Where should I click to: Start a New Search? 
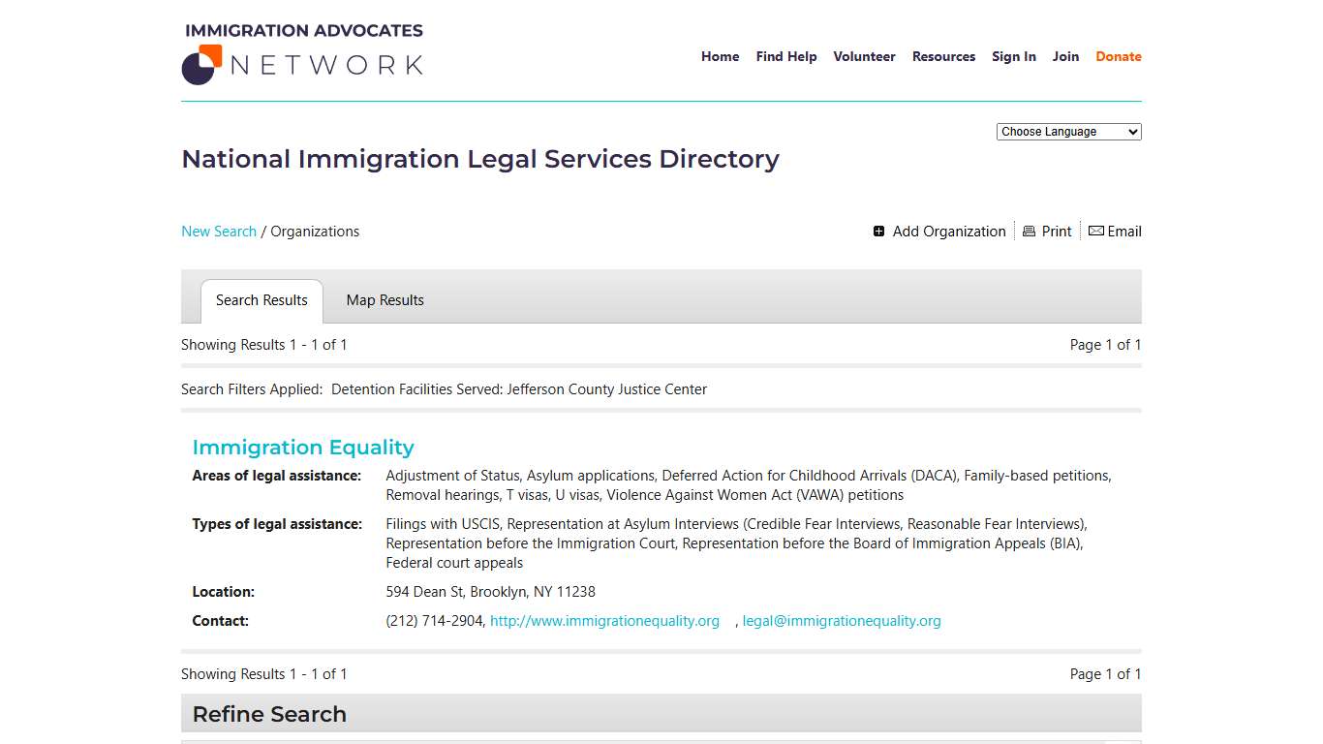pyautogui.click(x=219, y=231)
